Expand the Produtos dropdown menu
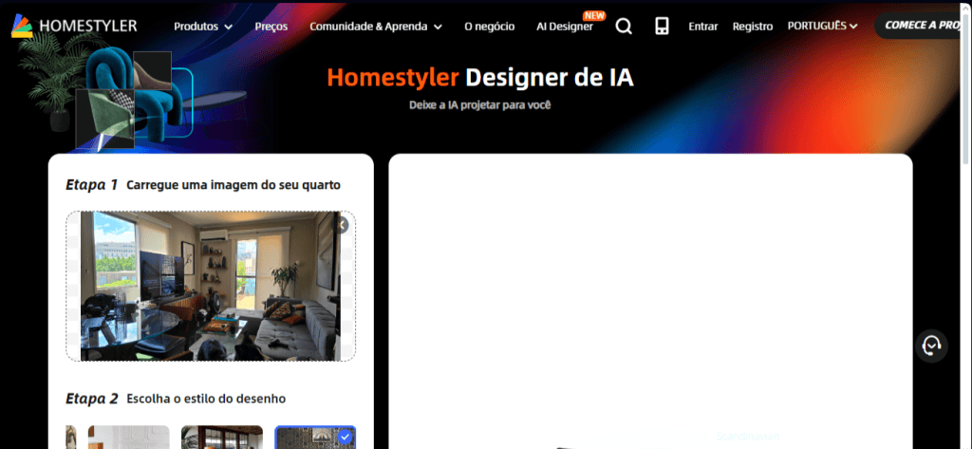 (203, 27)
